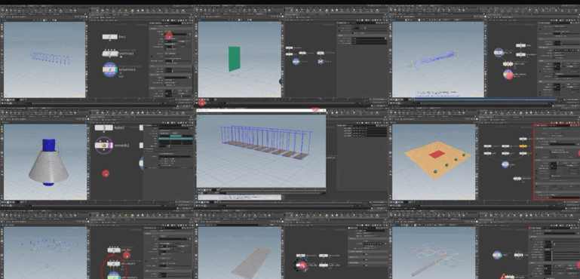Select the line1 node
580x279 pixels.
[110, 37]
